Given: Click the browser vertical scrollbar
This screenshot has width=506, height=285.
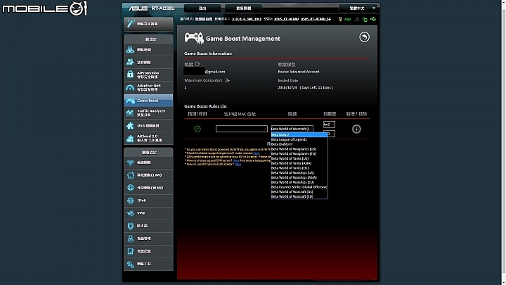Looking at the screenshot, I should pyautogui.click(x=504, y=142).
